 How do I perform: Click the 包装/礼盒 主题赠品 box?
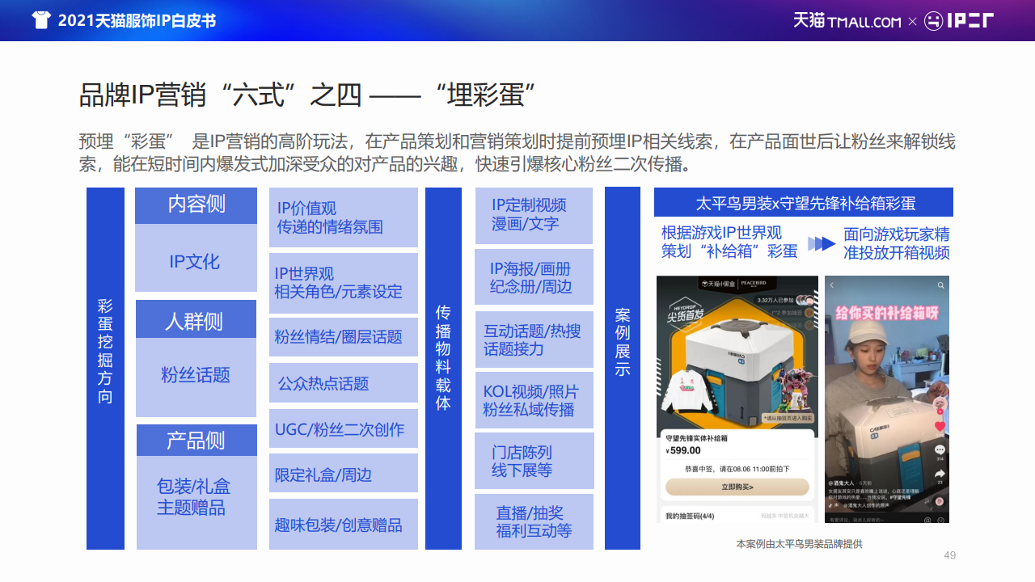196,502
